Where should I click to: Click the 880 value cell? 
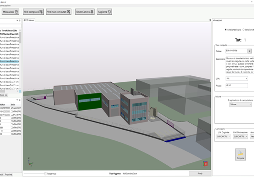[x=5, y=128]
